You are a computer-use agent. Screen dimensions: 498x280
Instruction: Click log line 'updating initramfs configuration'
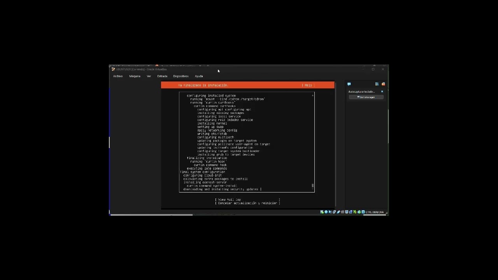(225, 148)
